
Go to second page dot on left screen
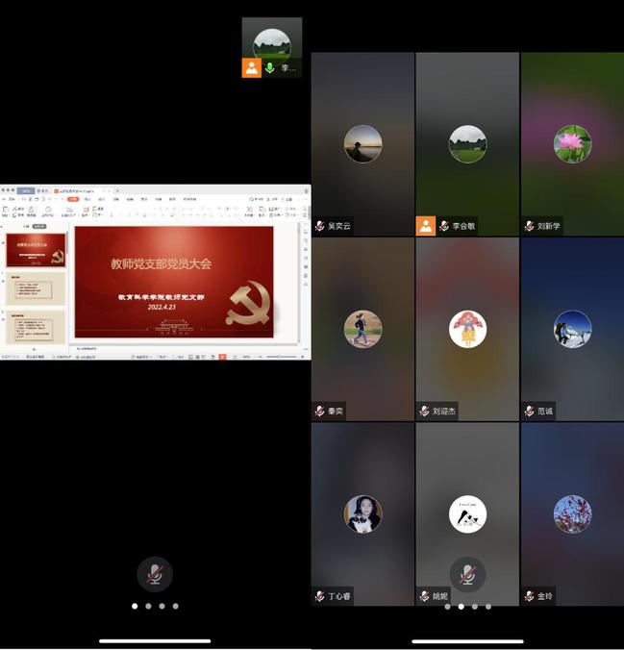148,607
